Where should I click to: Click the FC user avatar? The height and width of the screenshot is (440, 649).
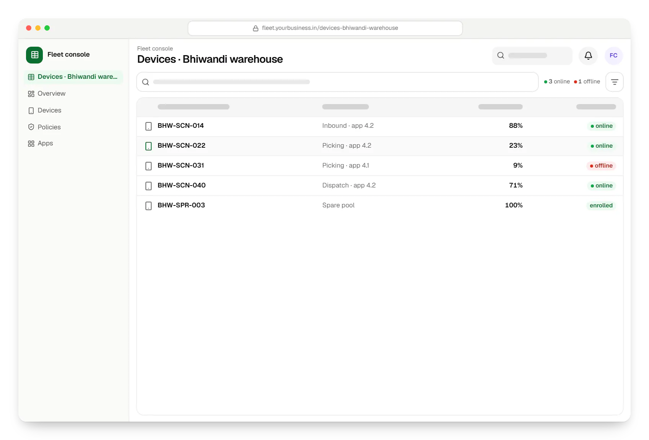[613, 55]
